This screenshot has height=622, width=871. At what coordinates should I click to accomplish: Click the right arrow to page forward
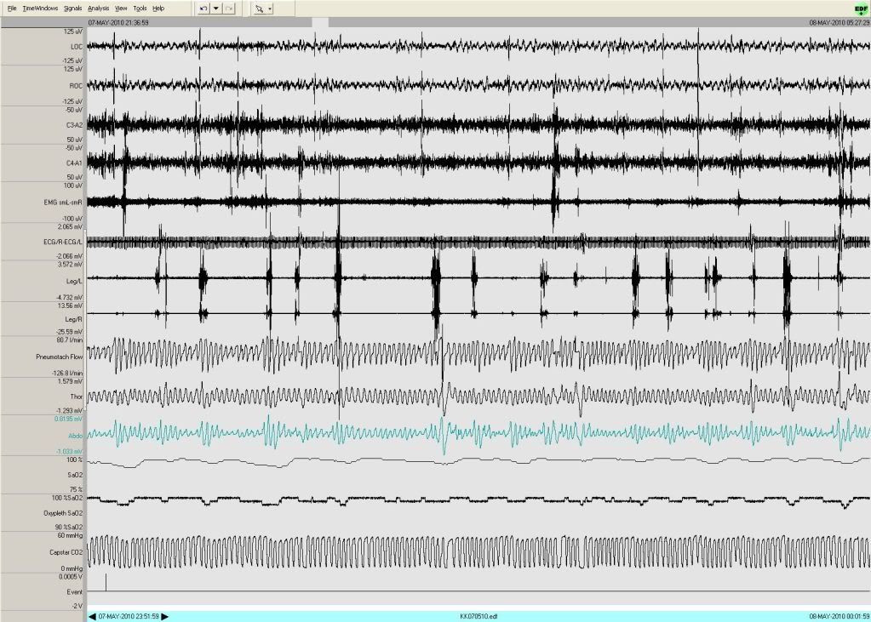tap(165, 615)
